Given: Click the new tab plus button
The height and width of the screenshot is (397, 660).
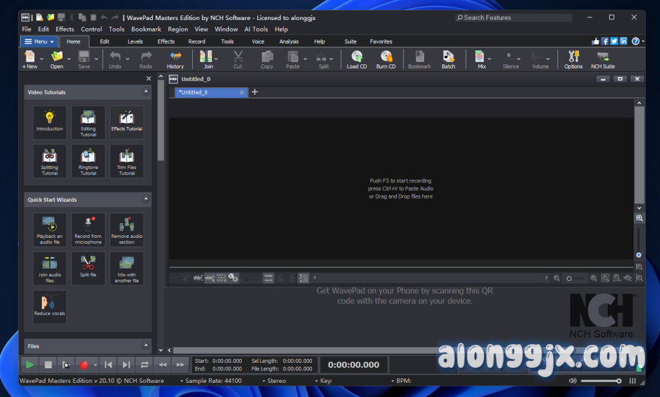Looking at the screenshot, I should tap(255, 92).
